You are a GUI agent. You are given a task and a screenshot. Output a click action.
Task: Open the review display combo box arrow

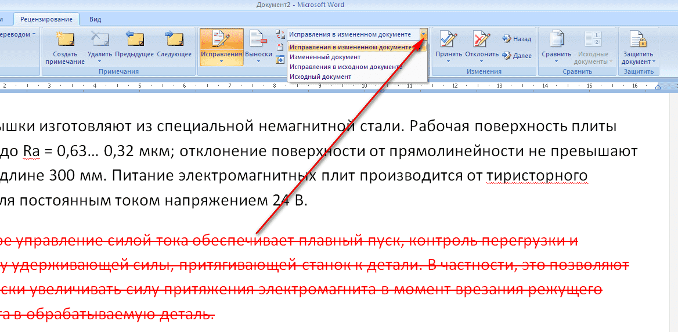click(x=424, y=34)
